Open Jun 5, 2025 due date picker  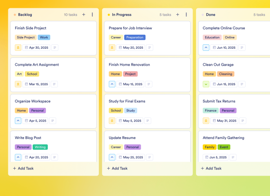216,157
